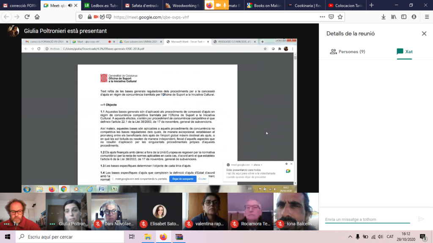Click the presenter avatar next to Giulia Poltronieri
This screenshot has width=433, height=243.
(x=13, y=31)
